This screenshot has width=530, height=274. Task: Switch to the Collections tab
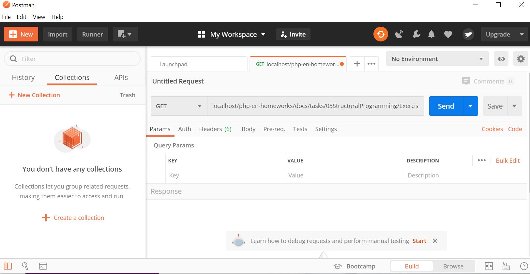click(72, 77)
